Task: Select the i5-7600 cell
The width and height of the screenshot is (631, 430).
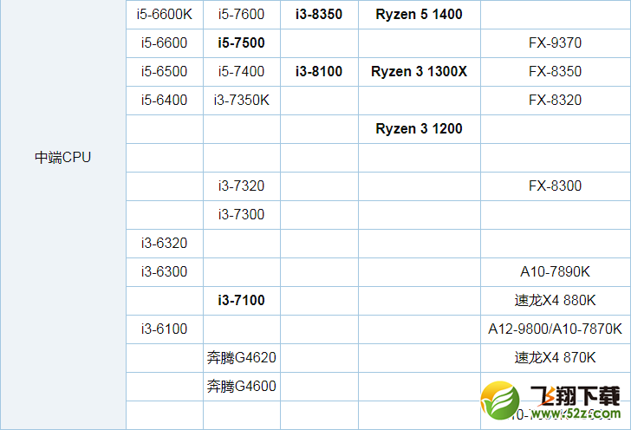Action: (x=242, y=15)
